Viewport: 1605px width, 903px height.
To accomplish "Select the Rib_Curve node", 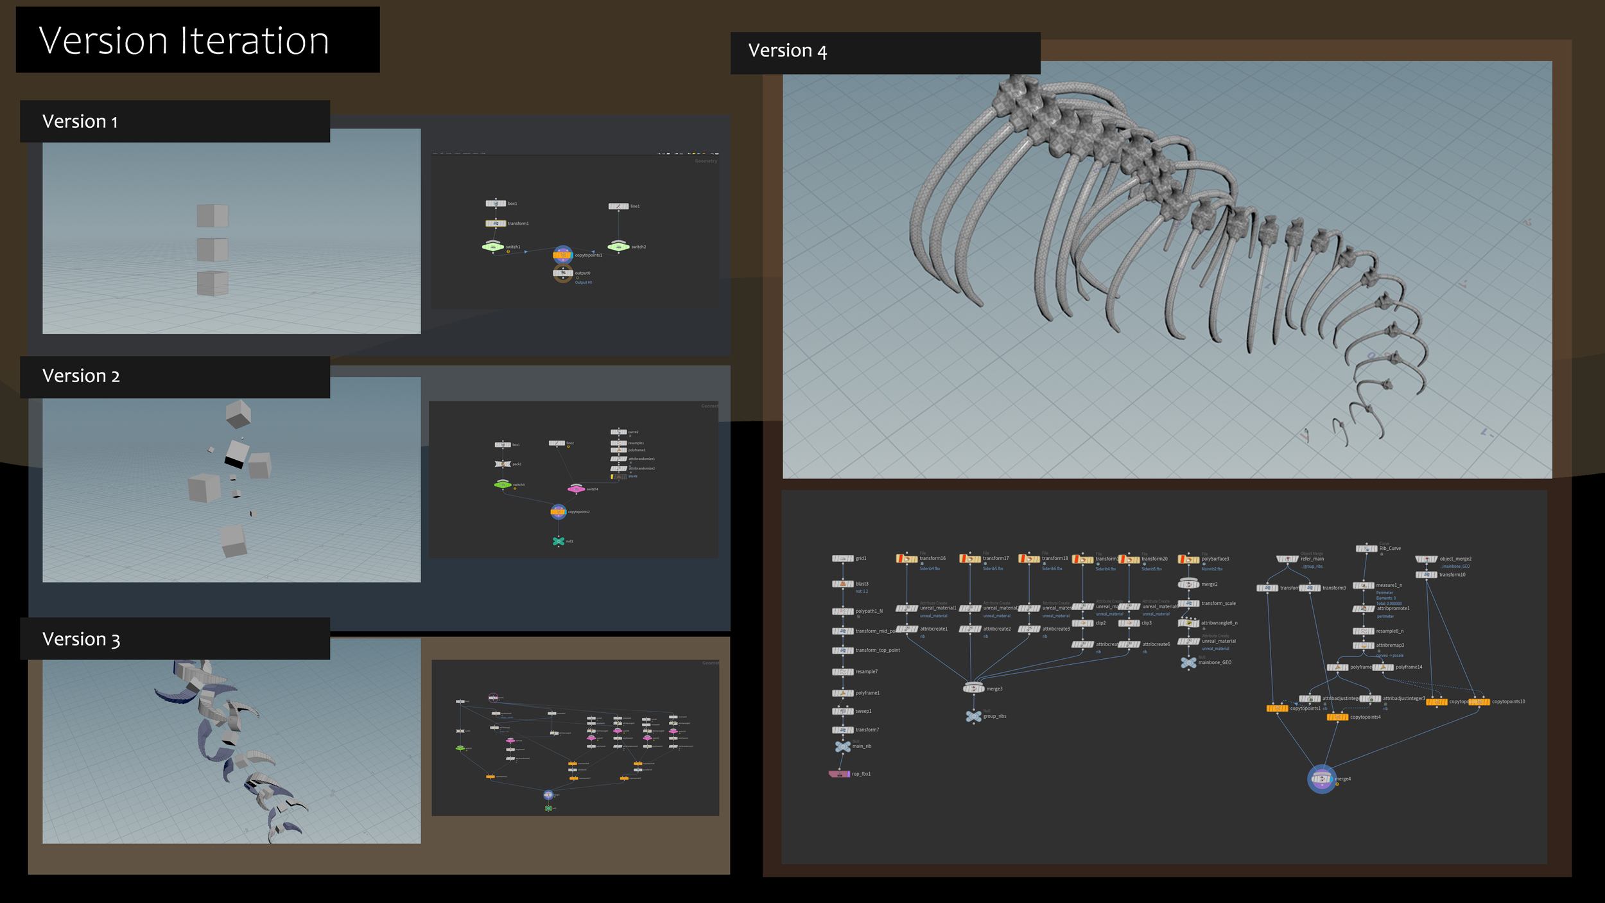I will click(1366, 548).
